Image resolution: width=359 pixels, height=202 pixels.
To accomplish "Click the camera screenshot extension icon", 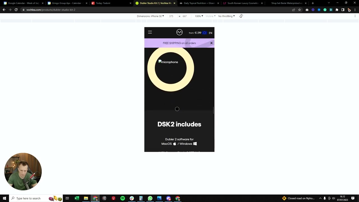I will coord(307,10).
